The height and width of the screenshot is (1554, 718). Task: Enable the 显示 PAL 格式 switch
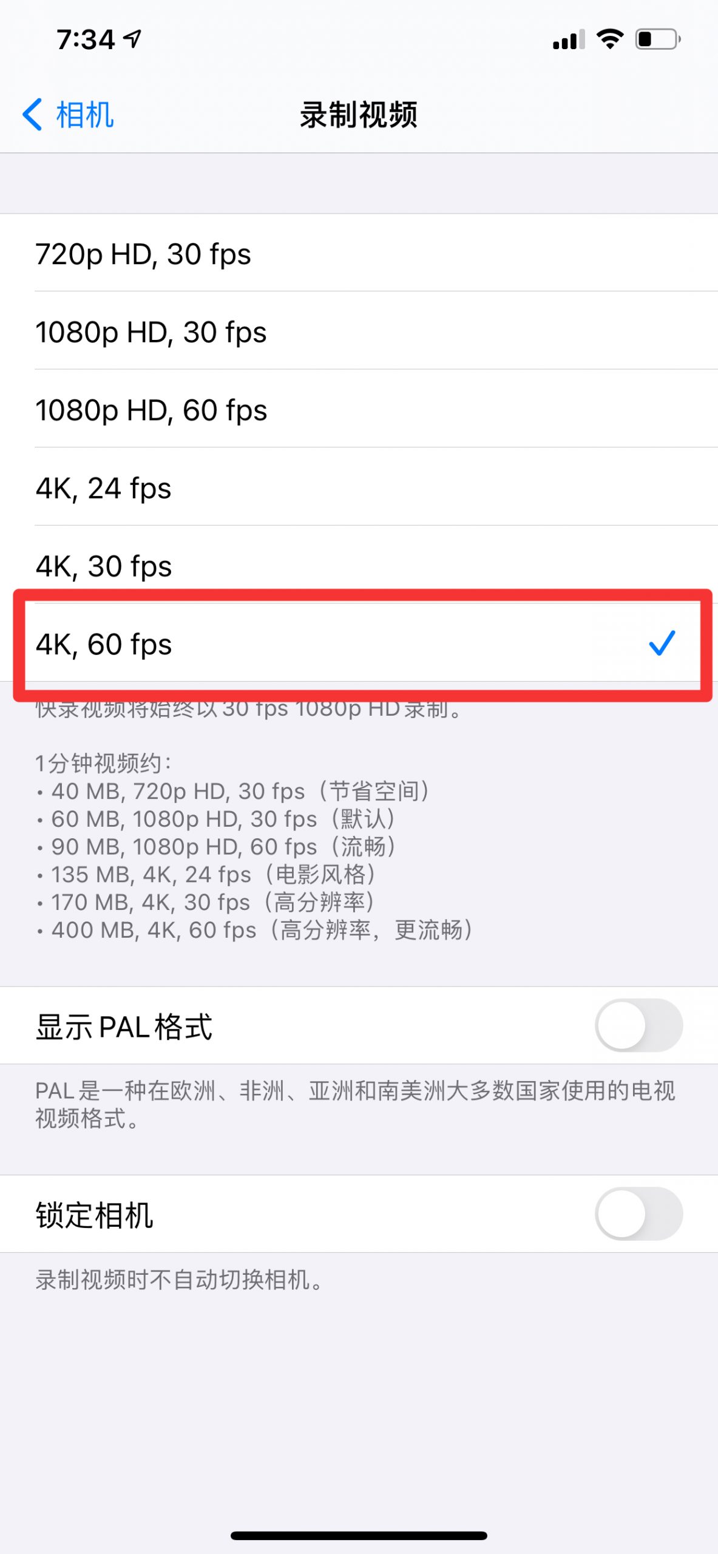[x=639, y=1025]
